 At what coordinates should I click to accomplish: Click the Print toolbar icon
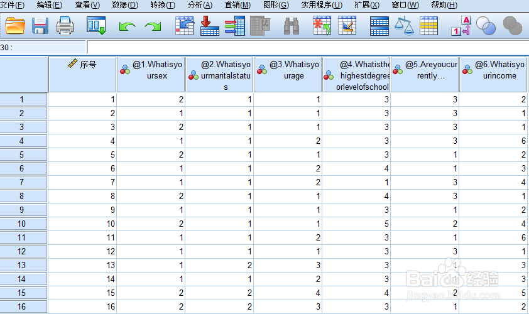[x=65, y=26]
